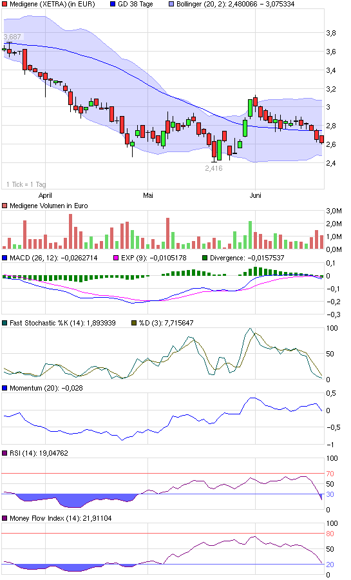Click the -0,3 MACD axis label
This screenshot has height=580, width=351.
[x=333, y=314]
